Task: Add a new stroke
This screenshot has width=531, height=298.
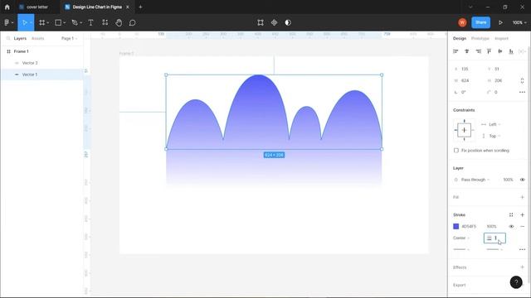Action: point(522,215)
